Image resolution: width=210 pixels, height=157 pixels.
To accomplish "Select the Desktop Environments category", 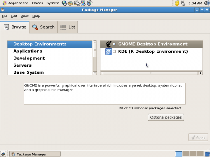I will point(50,44).
